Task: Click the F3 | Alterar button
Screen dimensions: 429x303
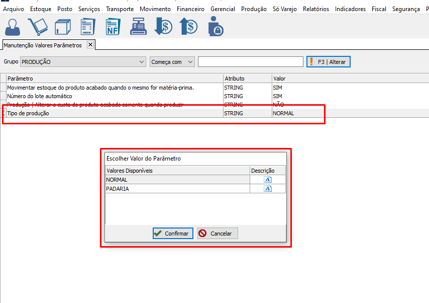Action: coord(329,62)
